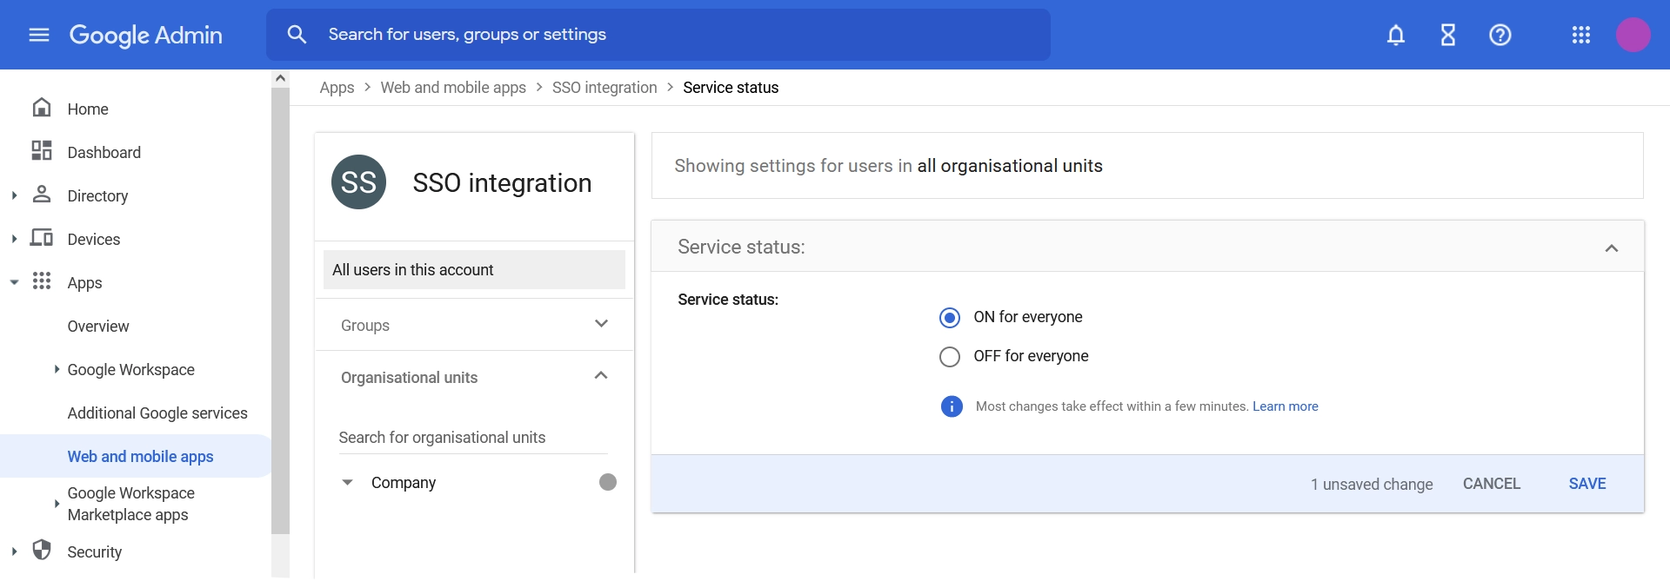The height and width of the screenshot is (581, 1670).
Task: Open the hamburger main menu
Action: click(x=39, y=35)
